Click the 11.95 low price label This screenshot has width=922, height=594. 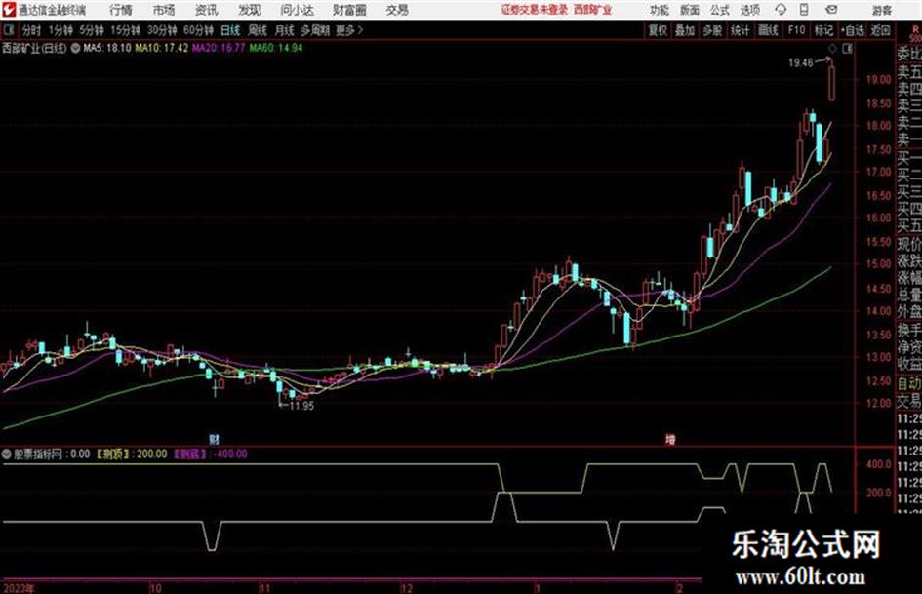(301, 406)
